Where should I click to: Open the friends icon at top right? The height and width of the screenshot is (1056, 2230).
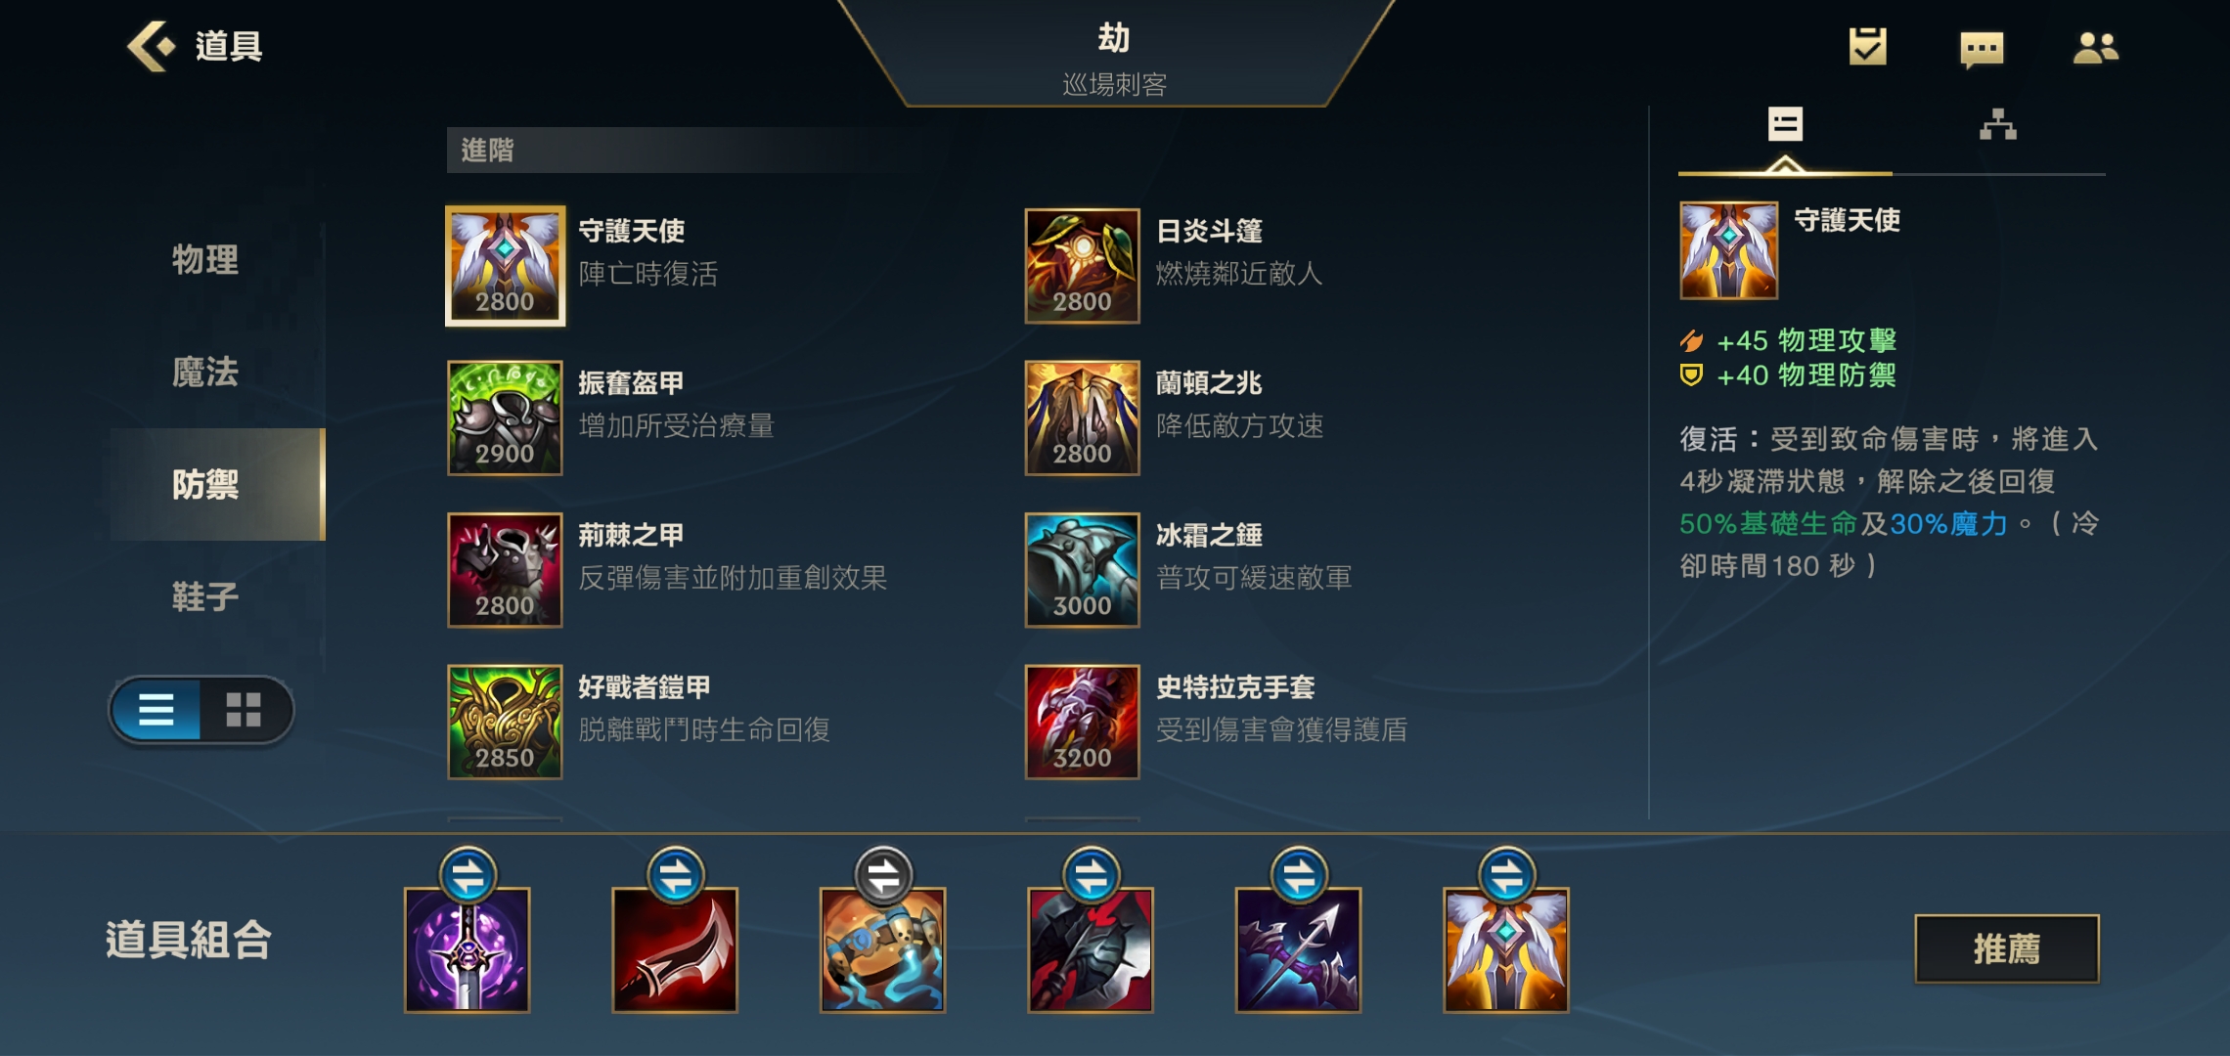[x=2095, y=48]
